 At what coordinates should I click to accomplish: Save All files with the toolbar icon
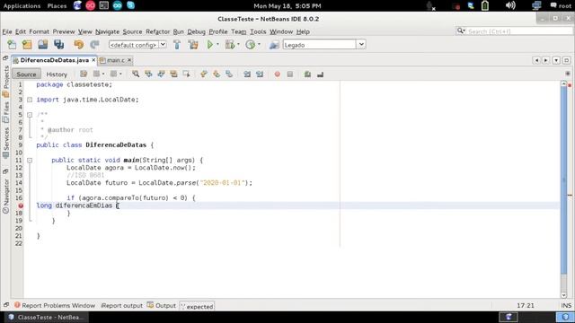[58, 45]
